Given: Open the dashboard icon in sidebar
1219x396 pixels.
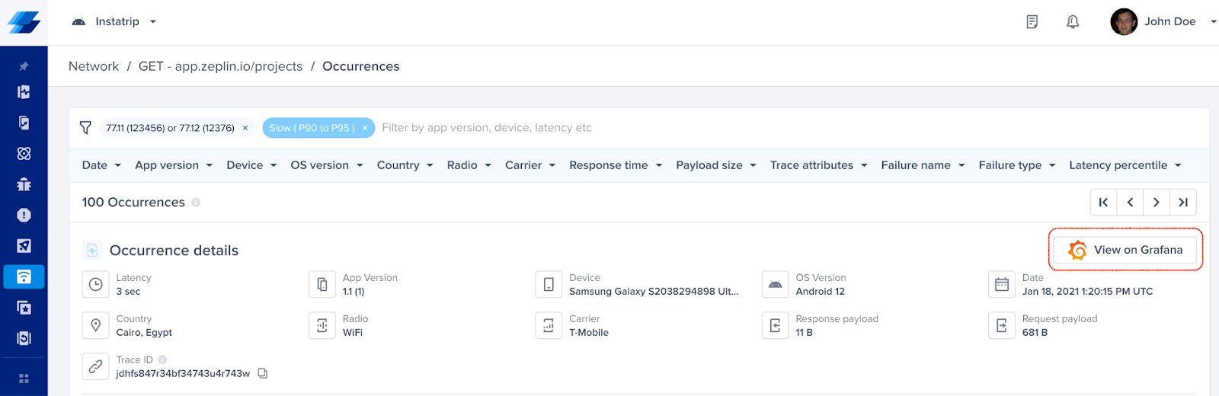Looking at the screenshot, I should pyautogui.click(x=24, y=92).
